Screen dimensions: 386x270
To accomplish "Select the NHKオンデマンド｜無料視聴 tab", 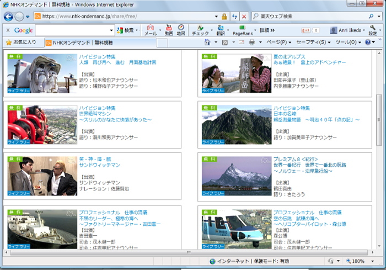I will [x=100, y=43].
